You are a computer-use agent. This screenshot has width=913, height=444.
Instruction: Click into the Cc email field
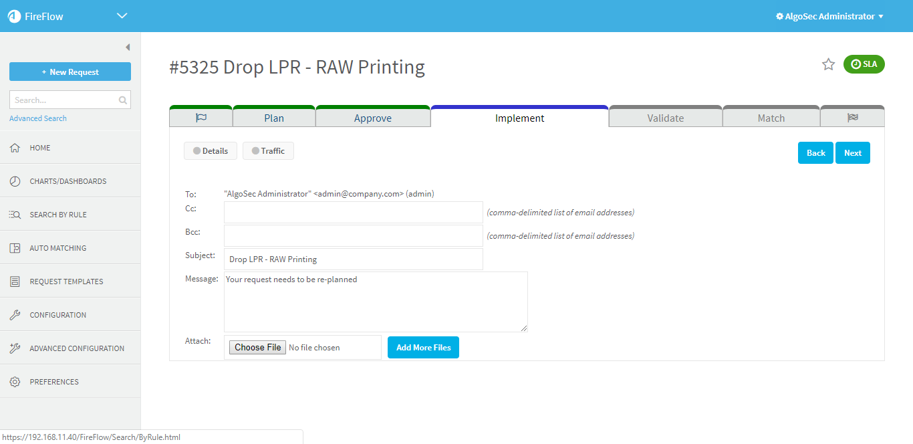point(353,213)
